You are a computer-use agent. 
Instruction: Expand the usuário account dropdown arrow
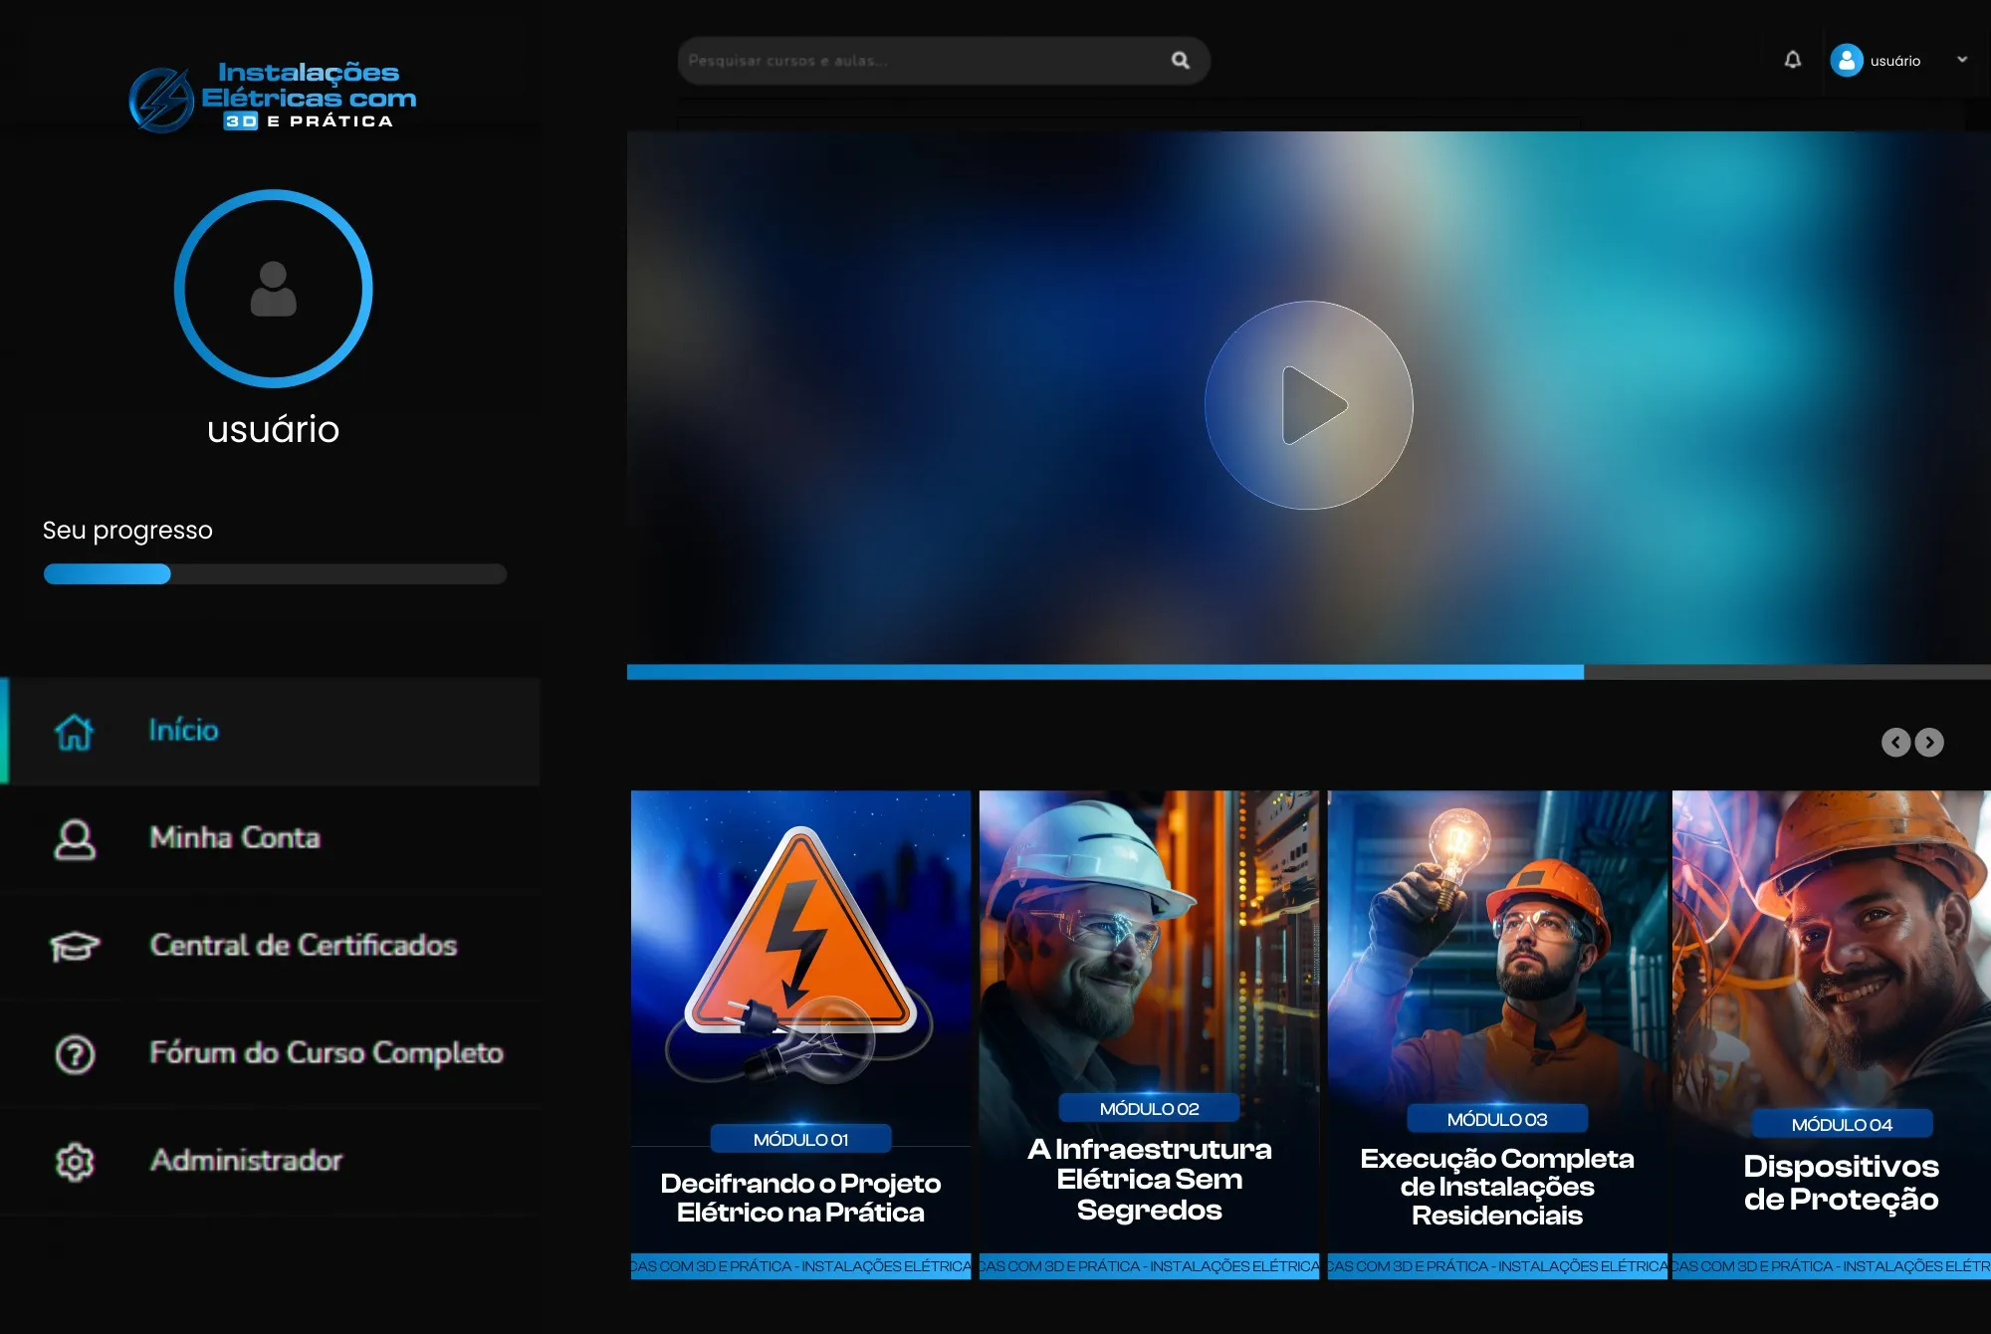click(x=1962, y=60)
